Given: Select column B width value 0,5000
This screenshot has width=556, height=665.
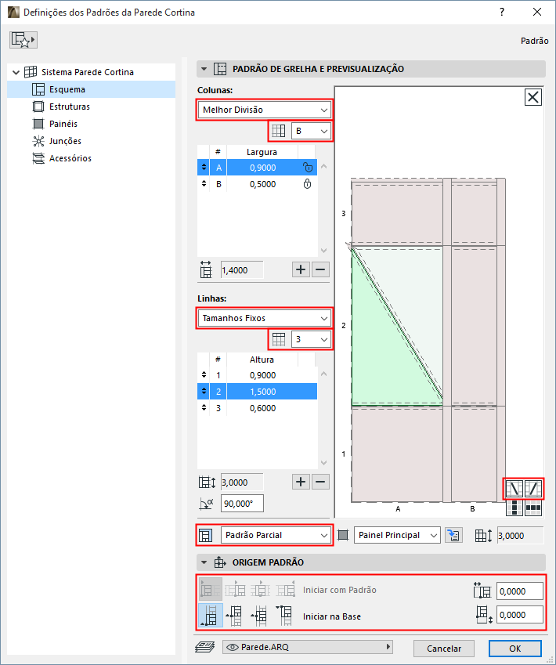Looking at the screenshot, I should 262,184.
